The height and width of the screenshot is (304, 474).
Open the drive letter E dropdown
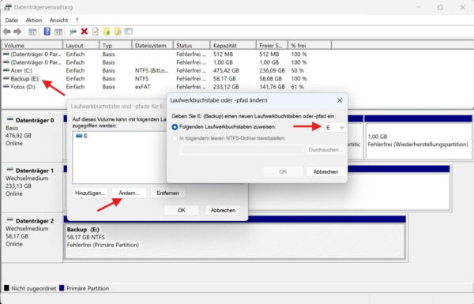pos(335,128)
